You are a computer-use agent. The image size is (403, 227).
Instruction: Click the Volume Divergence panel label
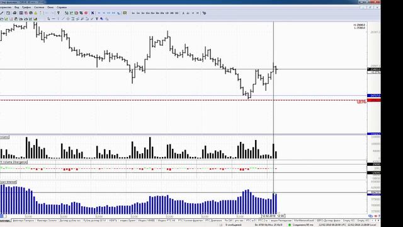click(13, 162)
